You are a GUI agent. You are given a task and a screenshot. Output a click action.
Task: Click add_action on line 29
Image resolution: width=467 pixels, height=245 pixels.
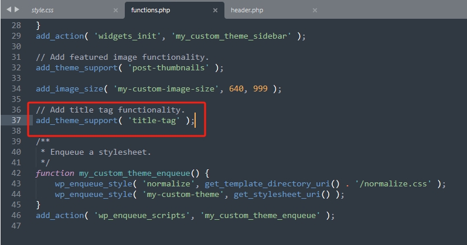pyautogui.click(x=60, y=36)
